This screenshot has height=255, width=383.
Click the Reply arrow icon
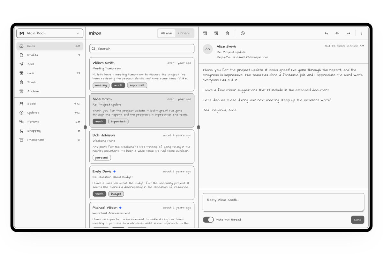pyautogui.click(x=326, y=33)
